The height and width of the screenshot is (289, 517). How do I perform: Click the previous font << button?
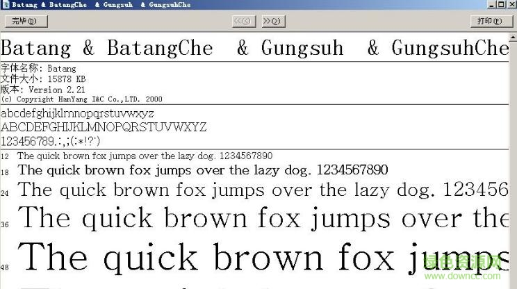click(x=244, y=22)
